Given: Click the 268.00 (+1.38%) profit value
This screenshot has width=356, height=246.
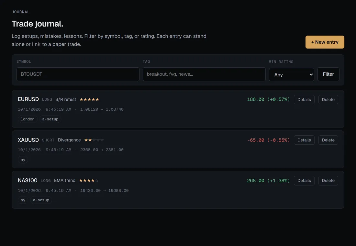Looking at the screenshot, I should click(x=268, y=181).
